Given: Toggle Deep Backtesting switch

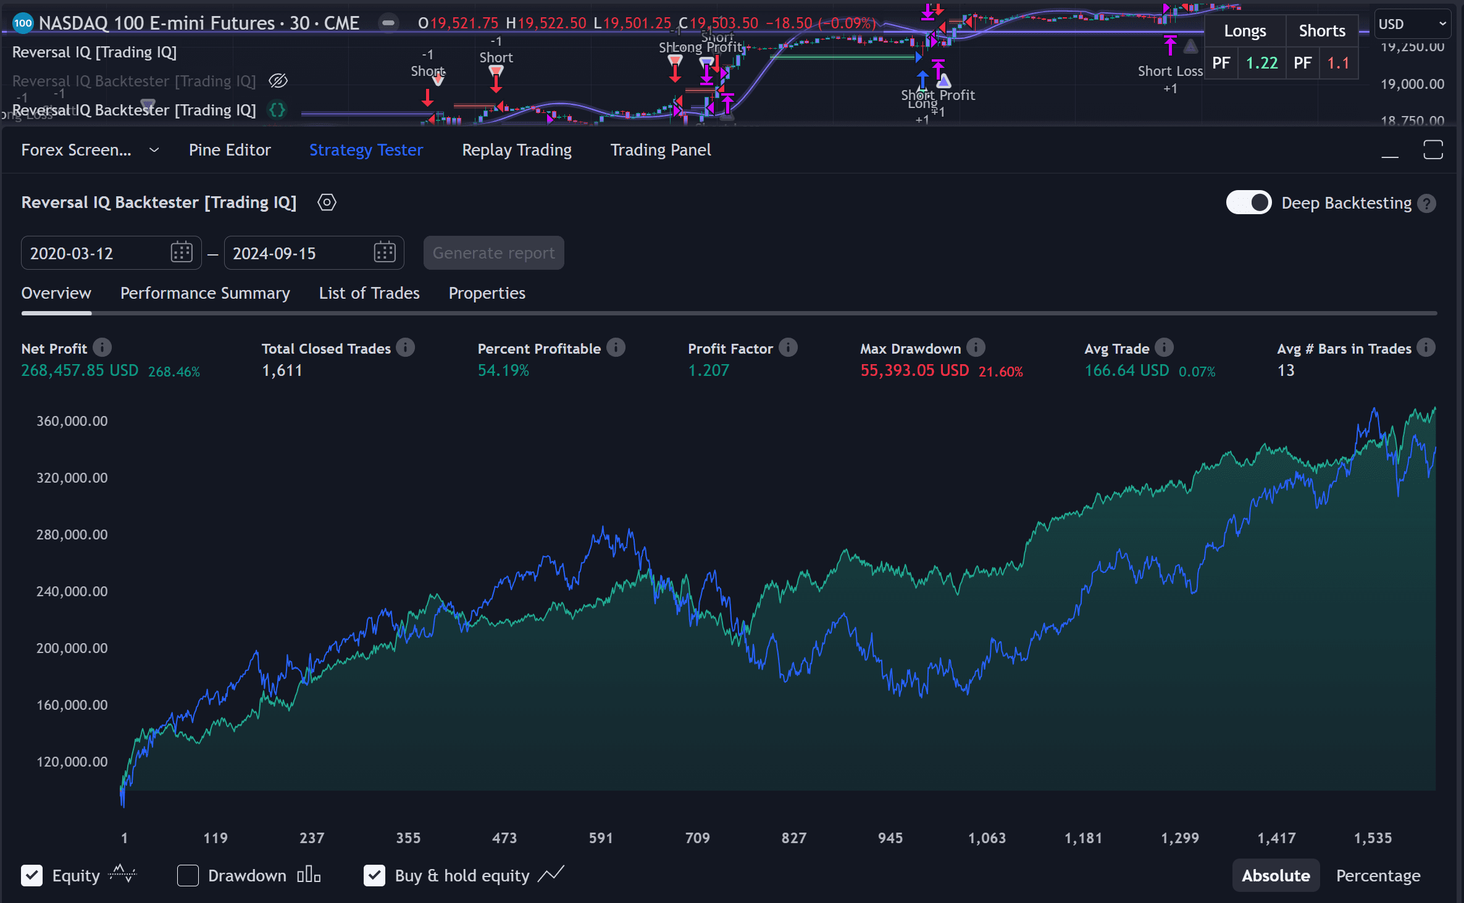Looking at the screenshot, I should [1249, 202].
